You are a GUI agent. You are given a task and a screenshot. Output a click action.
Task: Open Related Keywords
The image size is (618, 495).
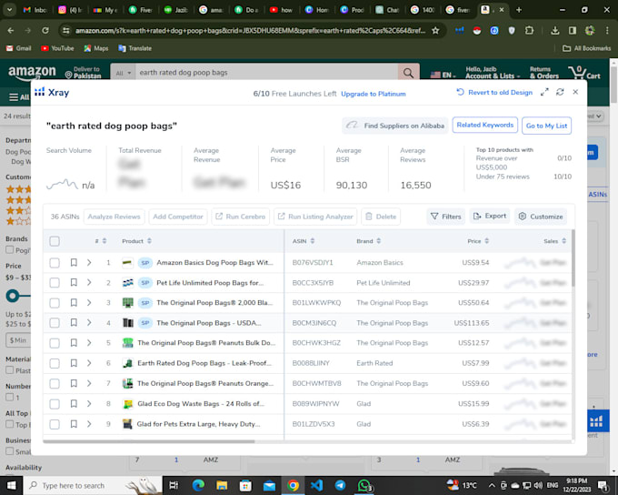point(484,126)
